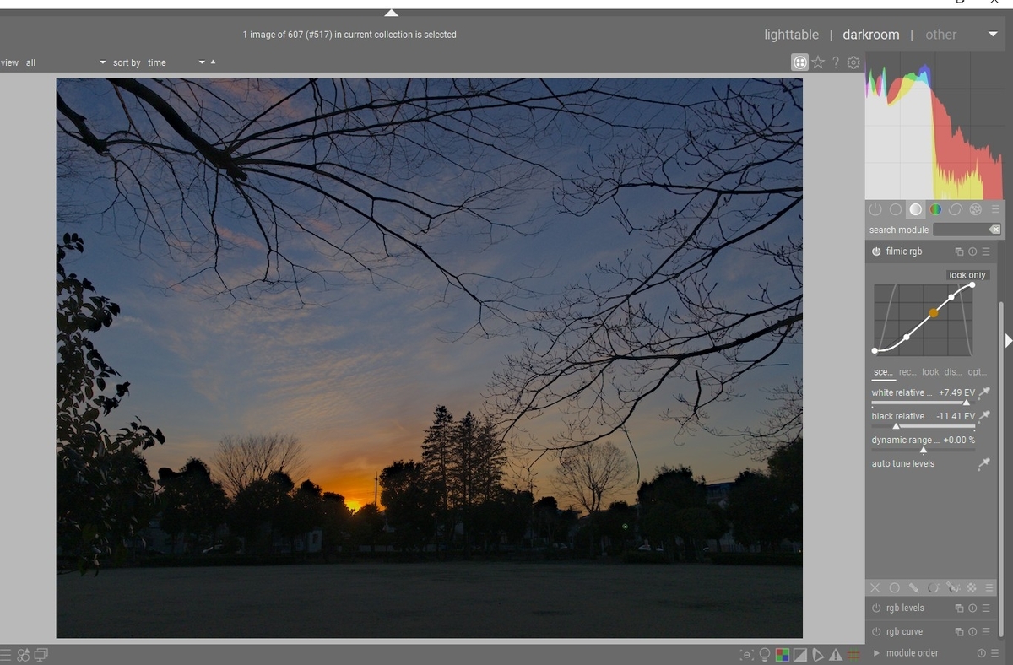Open filmic scene tab
The image size is (1013, 665).
(883, 372)
